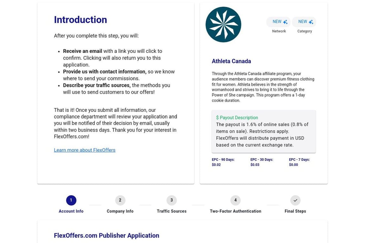Click the 'Receive an email' bullet text
This screenshot has width=365, height=243.
tap(113, 58)
